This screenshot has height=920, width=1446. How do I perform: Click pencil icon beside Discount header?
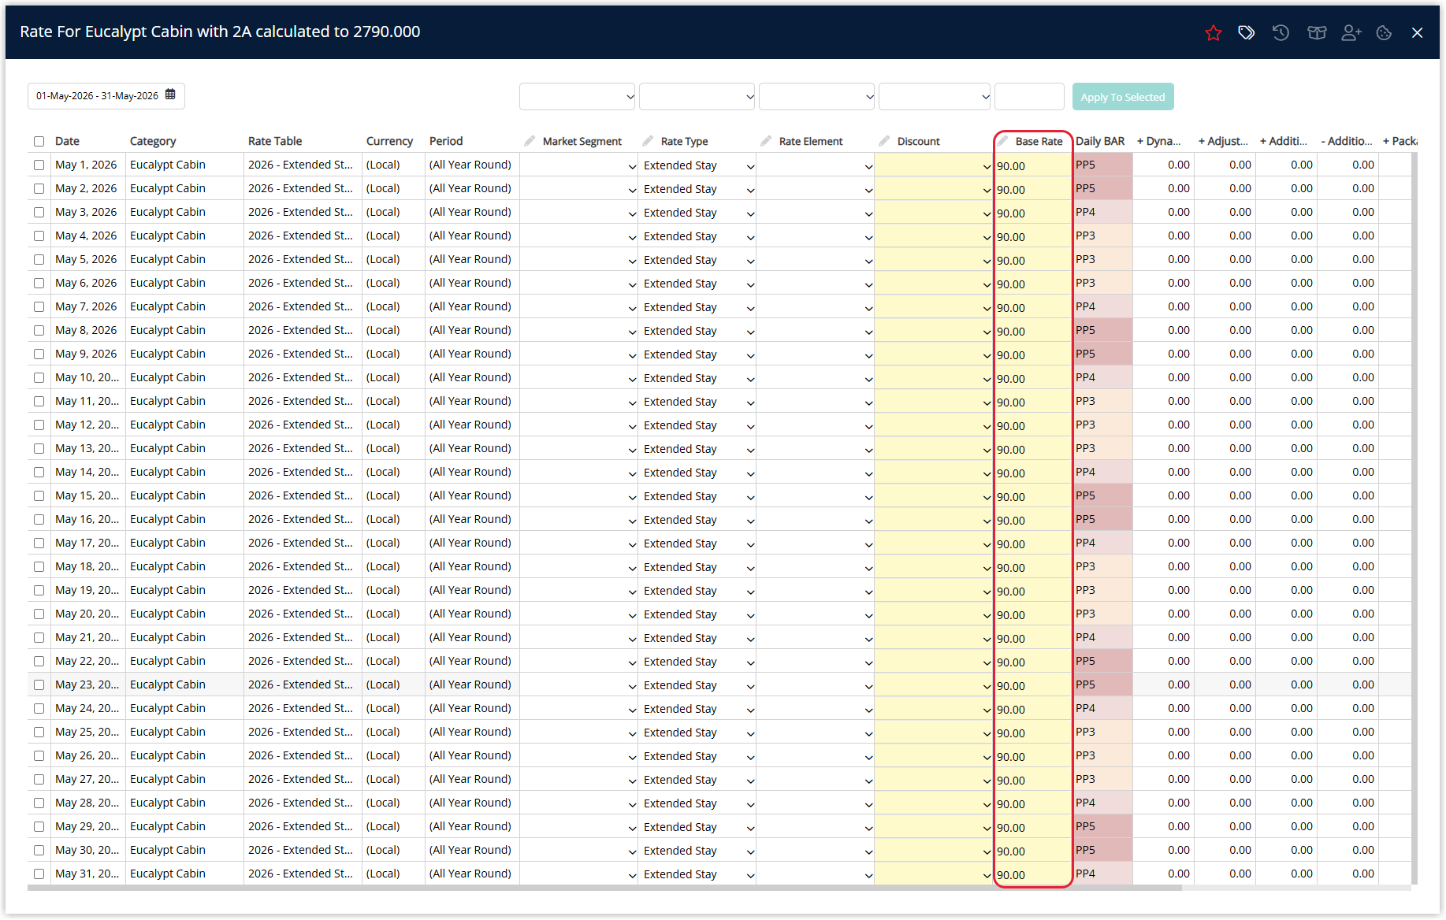point(884,141)
